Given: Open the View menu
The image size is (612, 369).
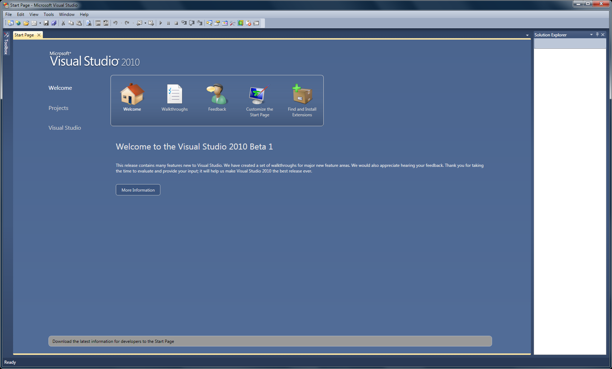Looking at the screenshot, I should coord(34,14).
